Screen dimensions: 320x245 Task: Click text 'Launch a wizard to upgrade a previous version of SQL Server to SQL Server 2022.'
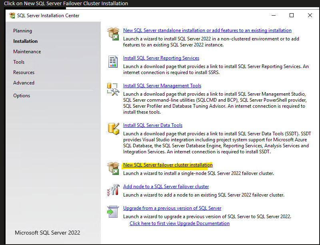[207, 217]
